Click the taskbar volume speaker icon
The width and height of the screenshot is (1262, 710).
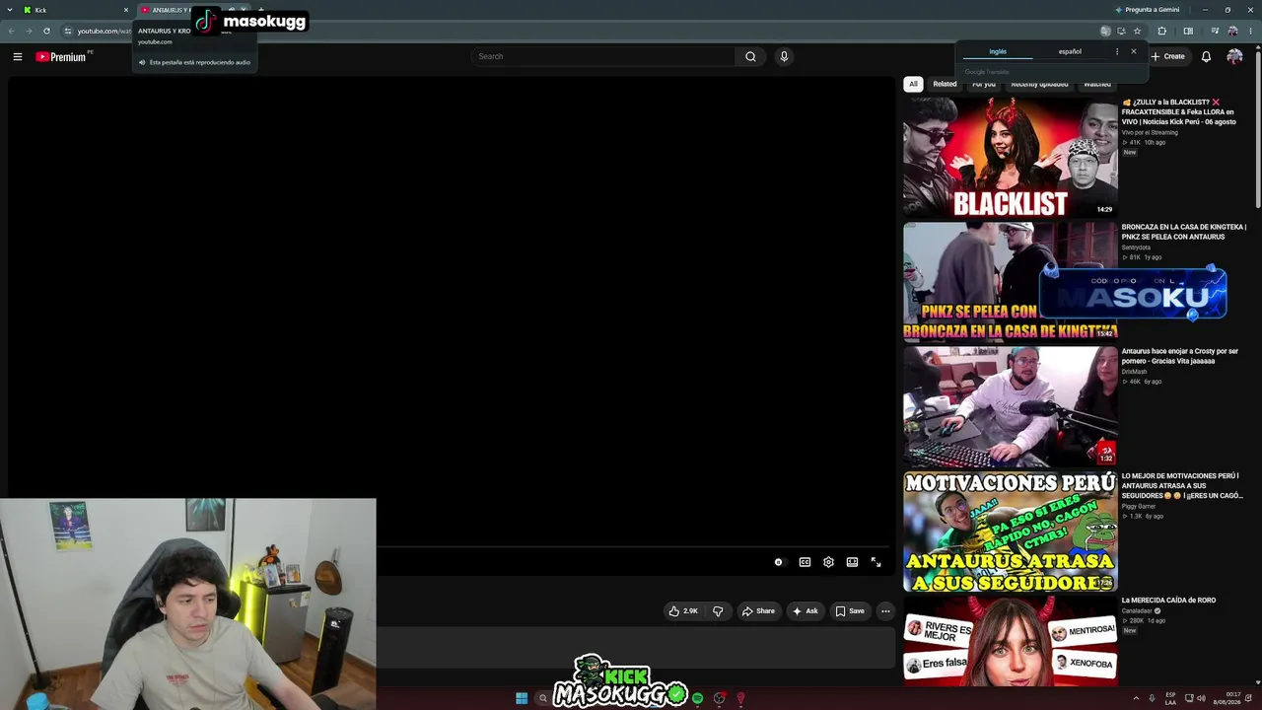1201,698
